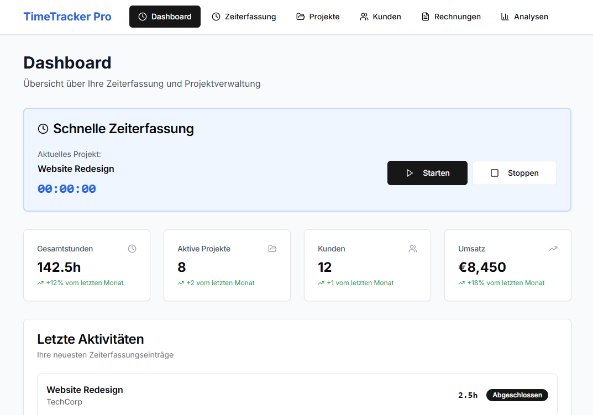Click the 2.5h duration in activity row
This screenshot has height=415, width=593.
[x=468, y=395]
